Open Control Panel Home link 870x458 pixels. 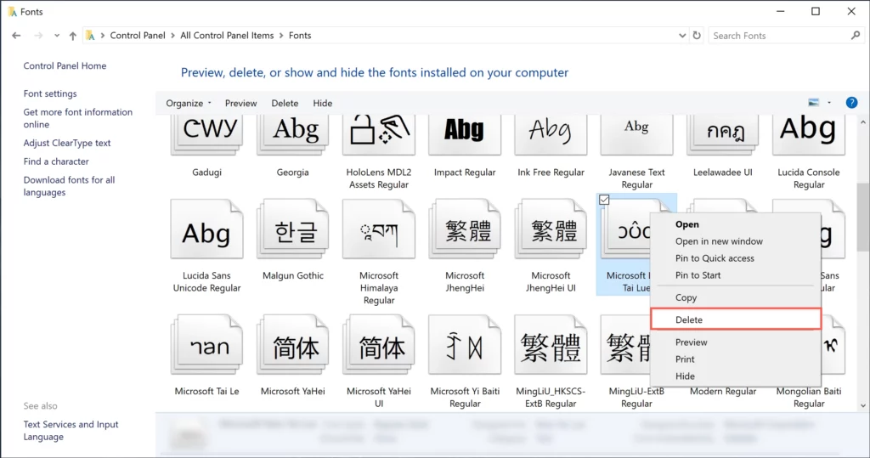tap(65, 65)
